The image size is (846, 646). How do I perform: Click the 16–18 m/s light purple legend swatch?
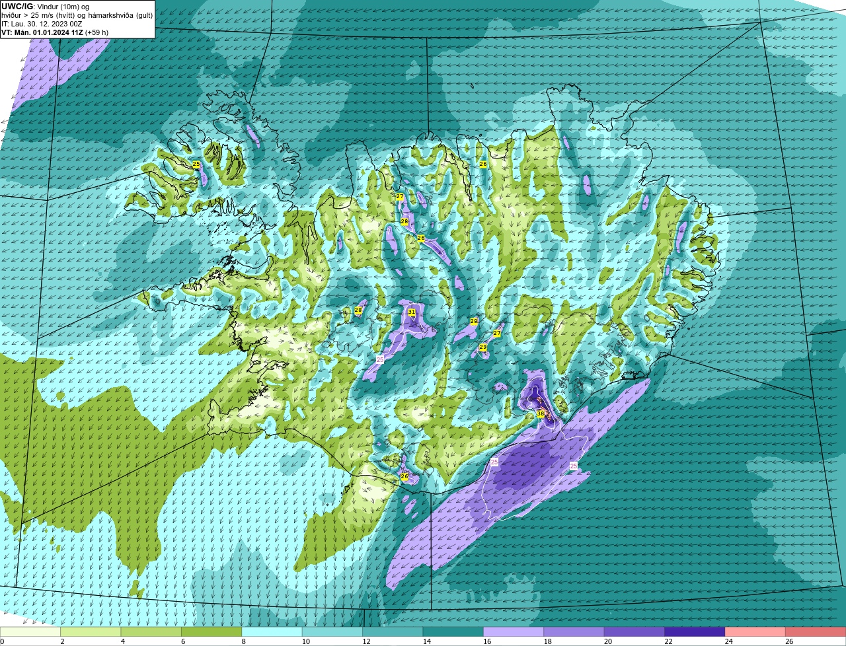[514, 631]
